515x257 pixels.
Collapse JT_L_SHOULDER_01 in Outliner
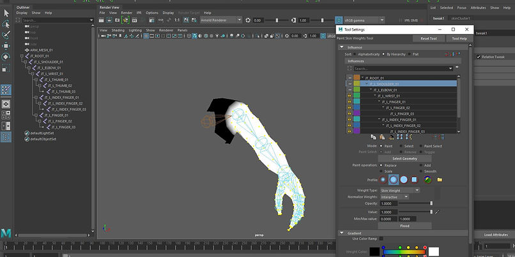(26, 62)
